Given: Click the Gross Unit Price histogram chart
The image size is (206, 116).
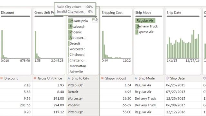Looking at the screenshot, I should click(x=49, y=45).
